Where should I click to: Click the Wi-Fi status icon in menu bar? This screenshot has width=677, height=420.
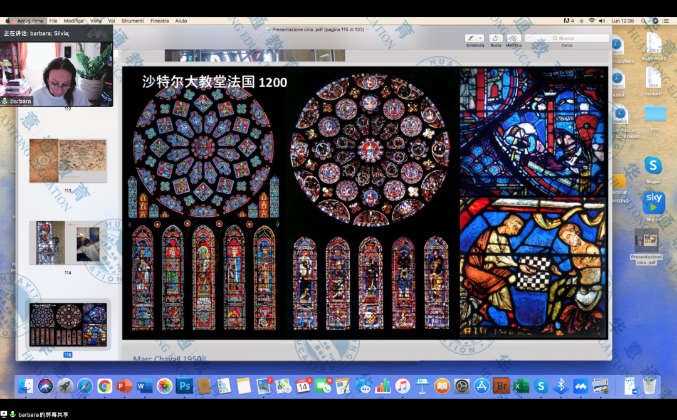592,21
